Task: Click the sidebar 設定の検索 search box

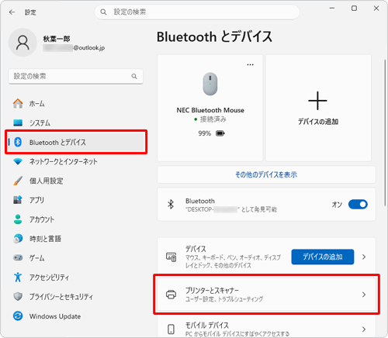Action: pyautogui.click(x=76, y=76)
